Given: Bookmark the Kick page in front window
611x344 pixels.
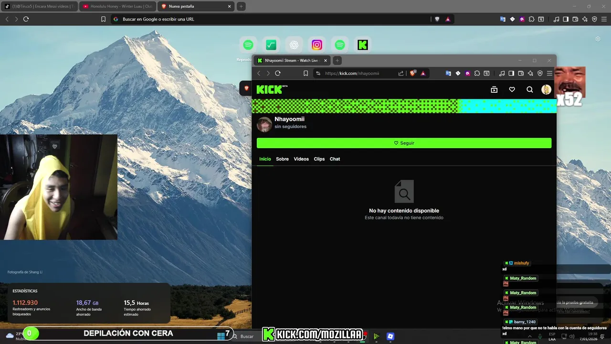Looking at the screenshot, I should [305, 73].
